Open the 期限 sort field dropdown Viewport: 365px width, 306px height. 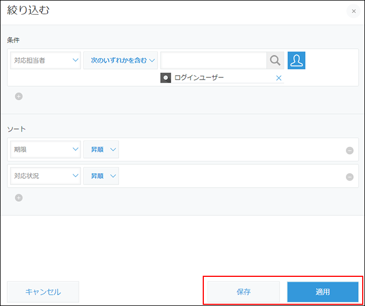pos(45,150)
